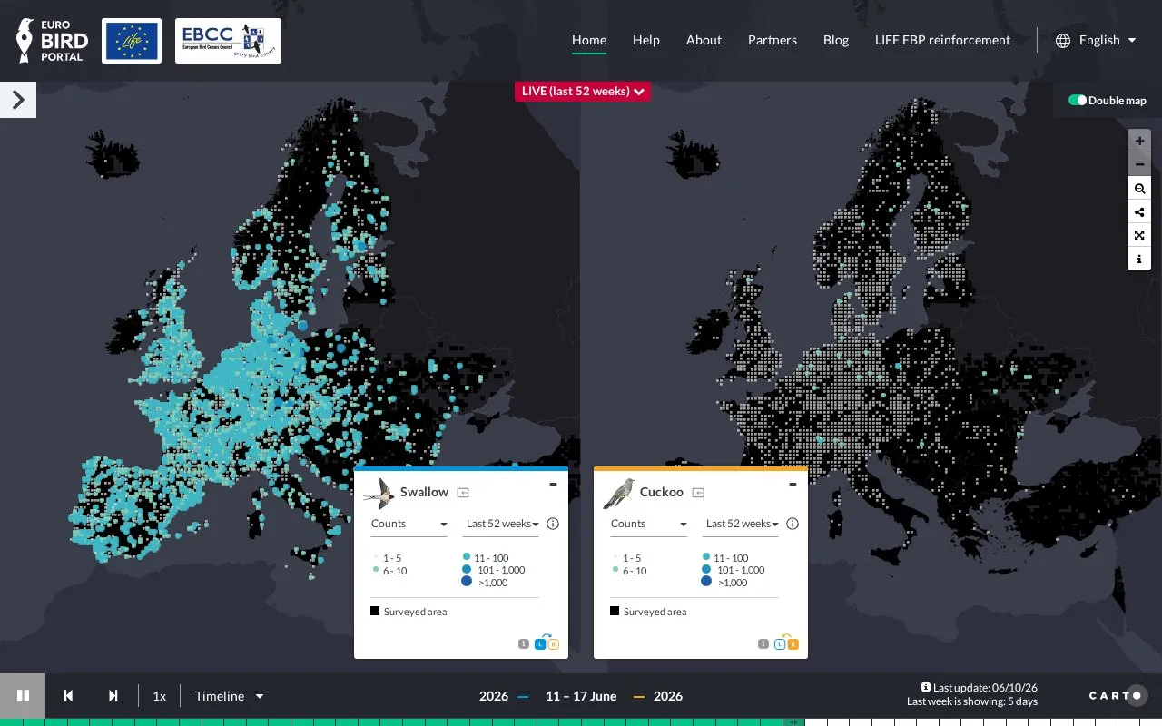Open the map info icon
The image size is (1162, 726).
point(1139,260)
